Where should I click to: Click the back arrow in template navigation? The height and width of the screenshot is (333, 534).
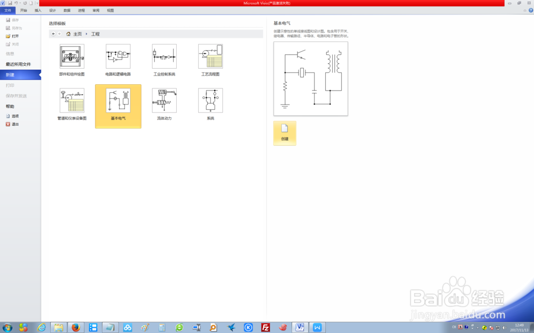tap(53, 34)
